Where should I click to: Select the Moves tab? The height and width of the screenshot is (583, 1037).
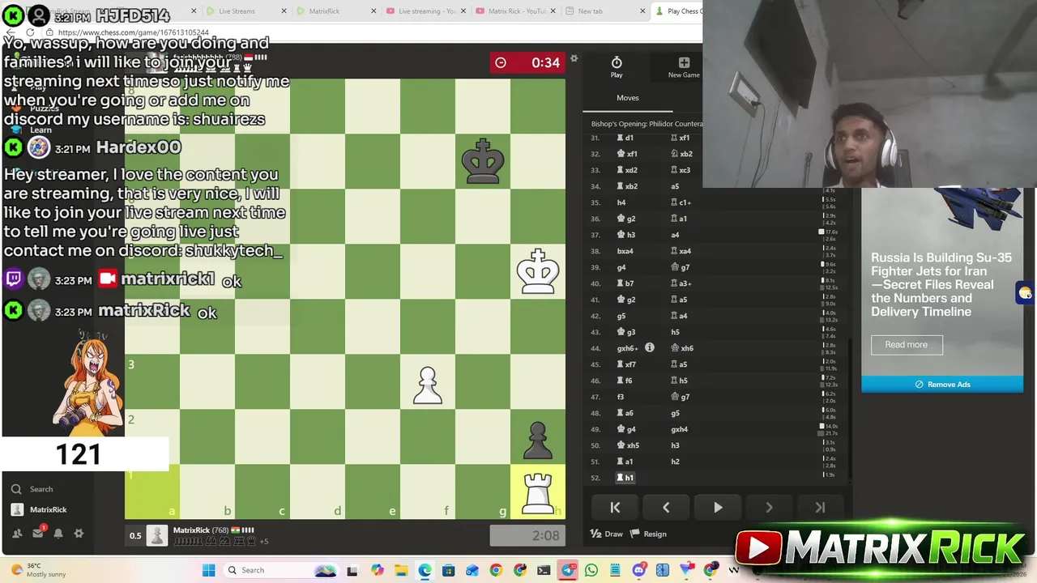[628, 98]
